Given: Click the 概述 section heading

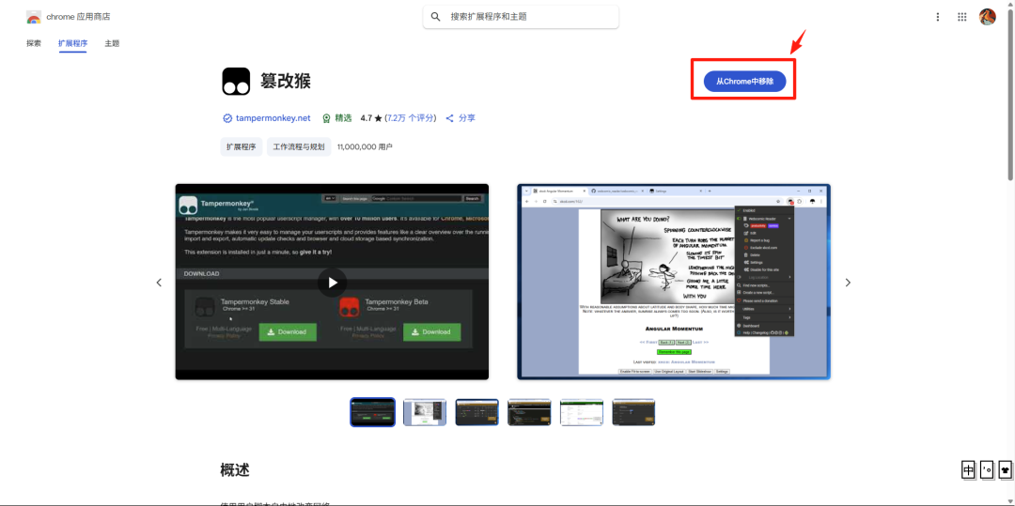Looking at the screenshot, I should [234, 469].
